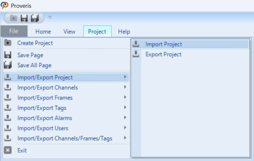Expand the Import/Export Alarms submenu arrow

click(125, 117)
